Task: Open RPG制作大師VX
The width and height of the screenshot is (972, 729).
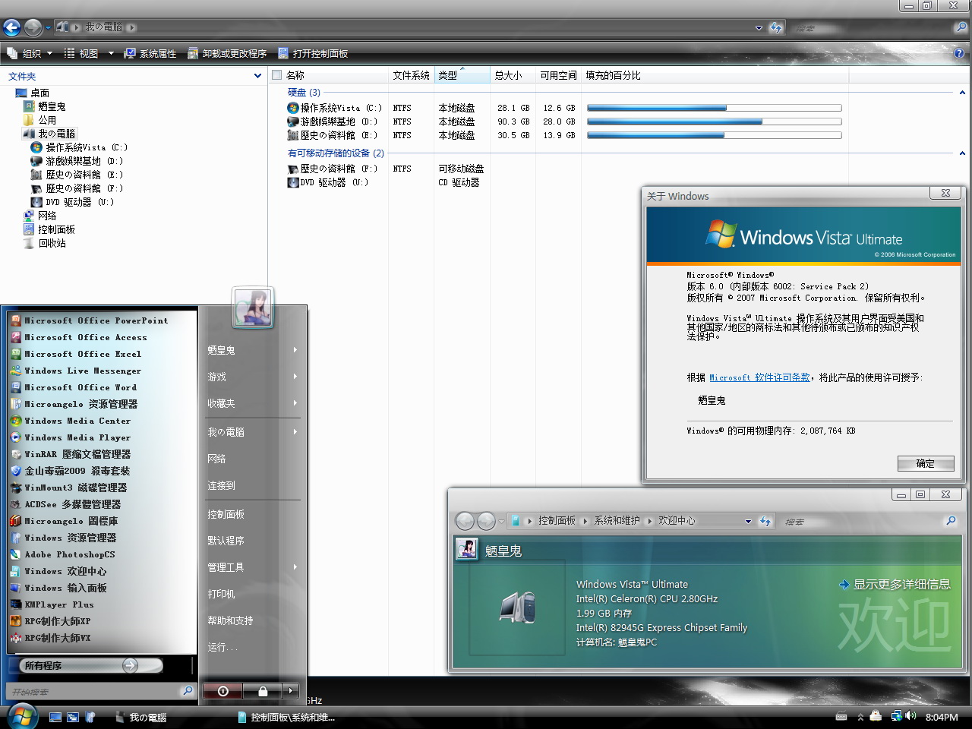Action: click(x=51, y=638)
